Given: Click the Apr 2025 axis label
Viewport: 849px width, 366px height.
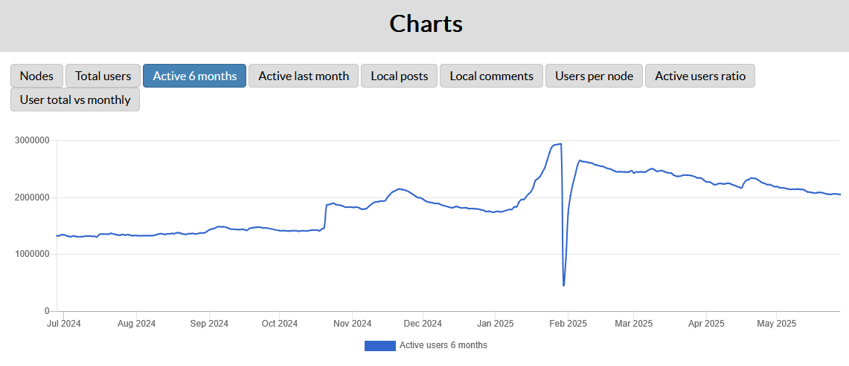Looking at the screenshot, I should (706, 324).
